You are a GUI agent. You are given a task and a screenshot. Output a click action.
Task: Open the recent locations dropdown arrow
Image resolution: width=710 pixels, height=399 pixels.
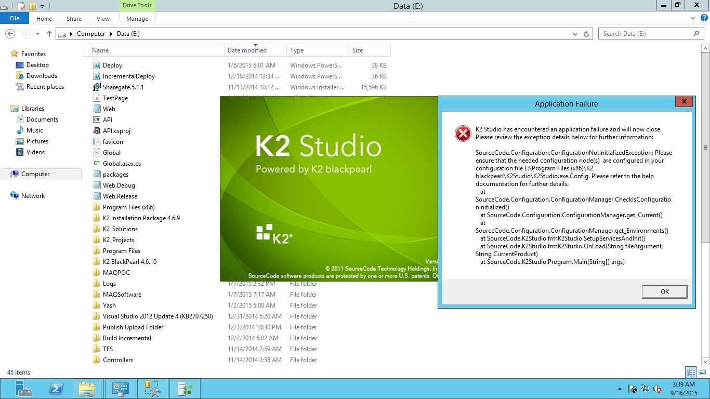38,34
